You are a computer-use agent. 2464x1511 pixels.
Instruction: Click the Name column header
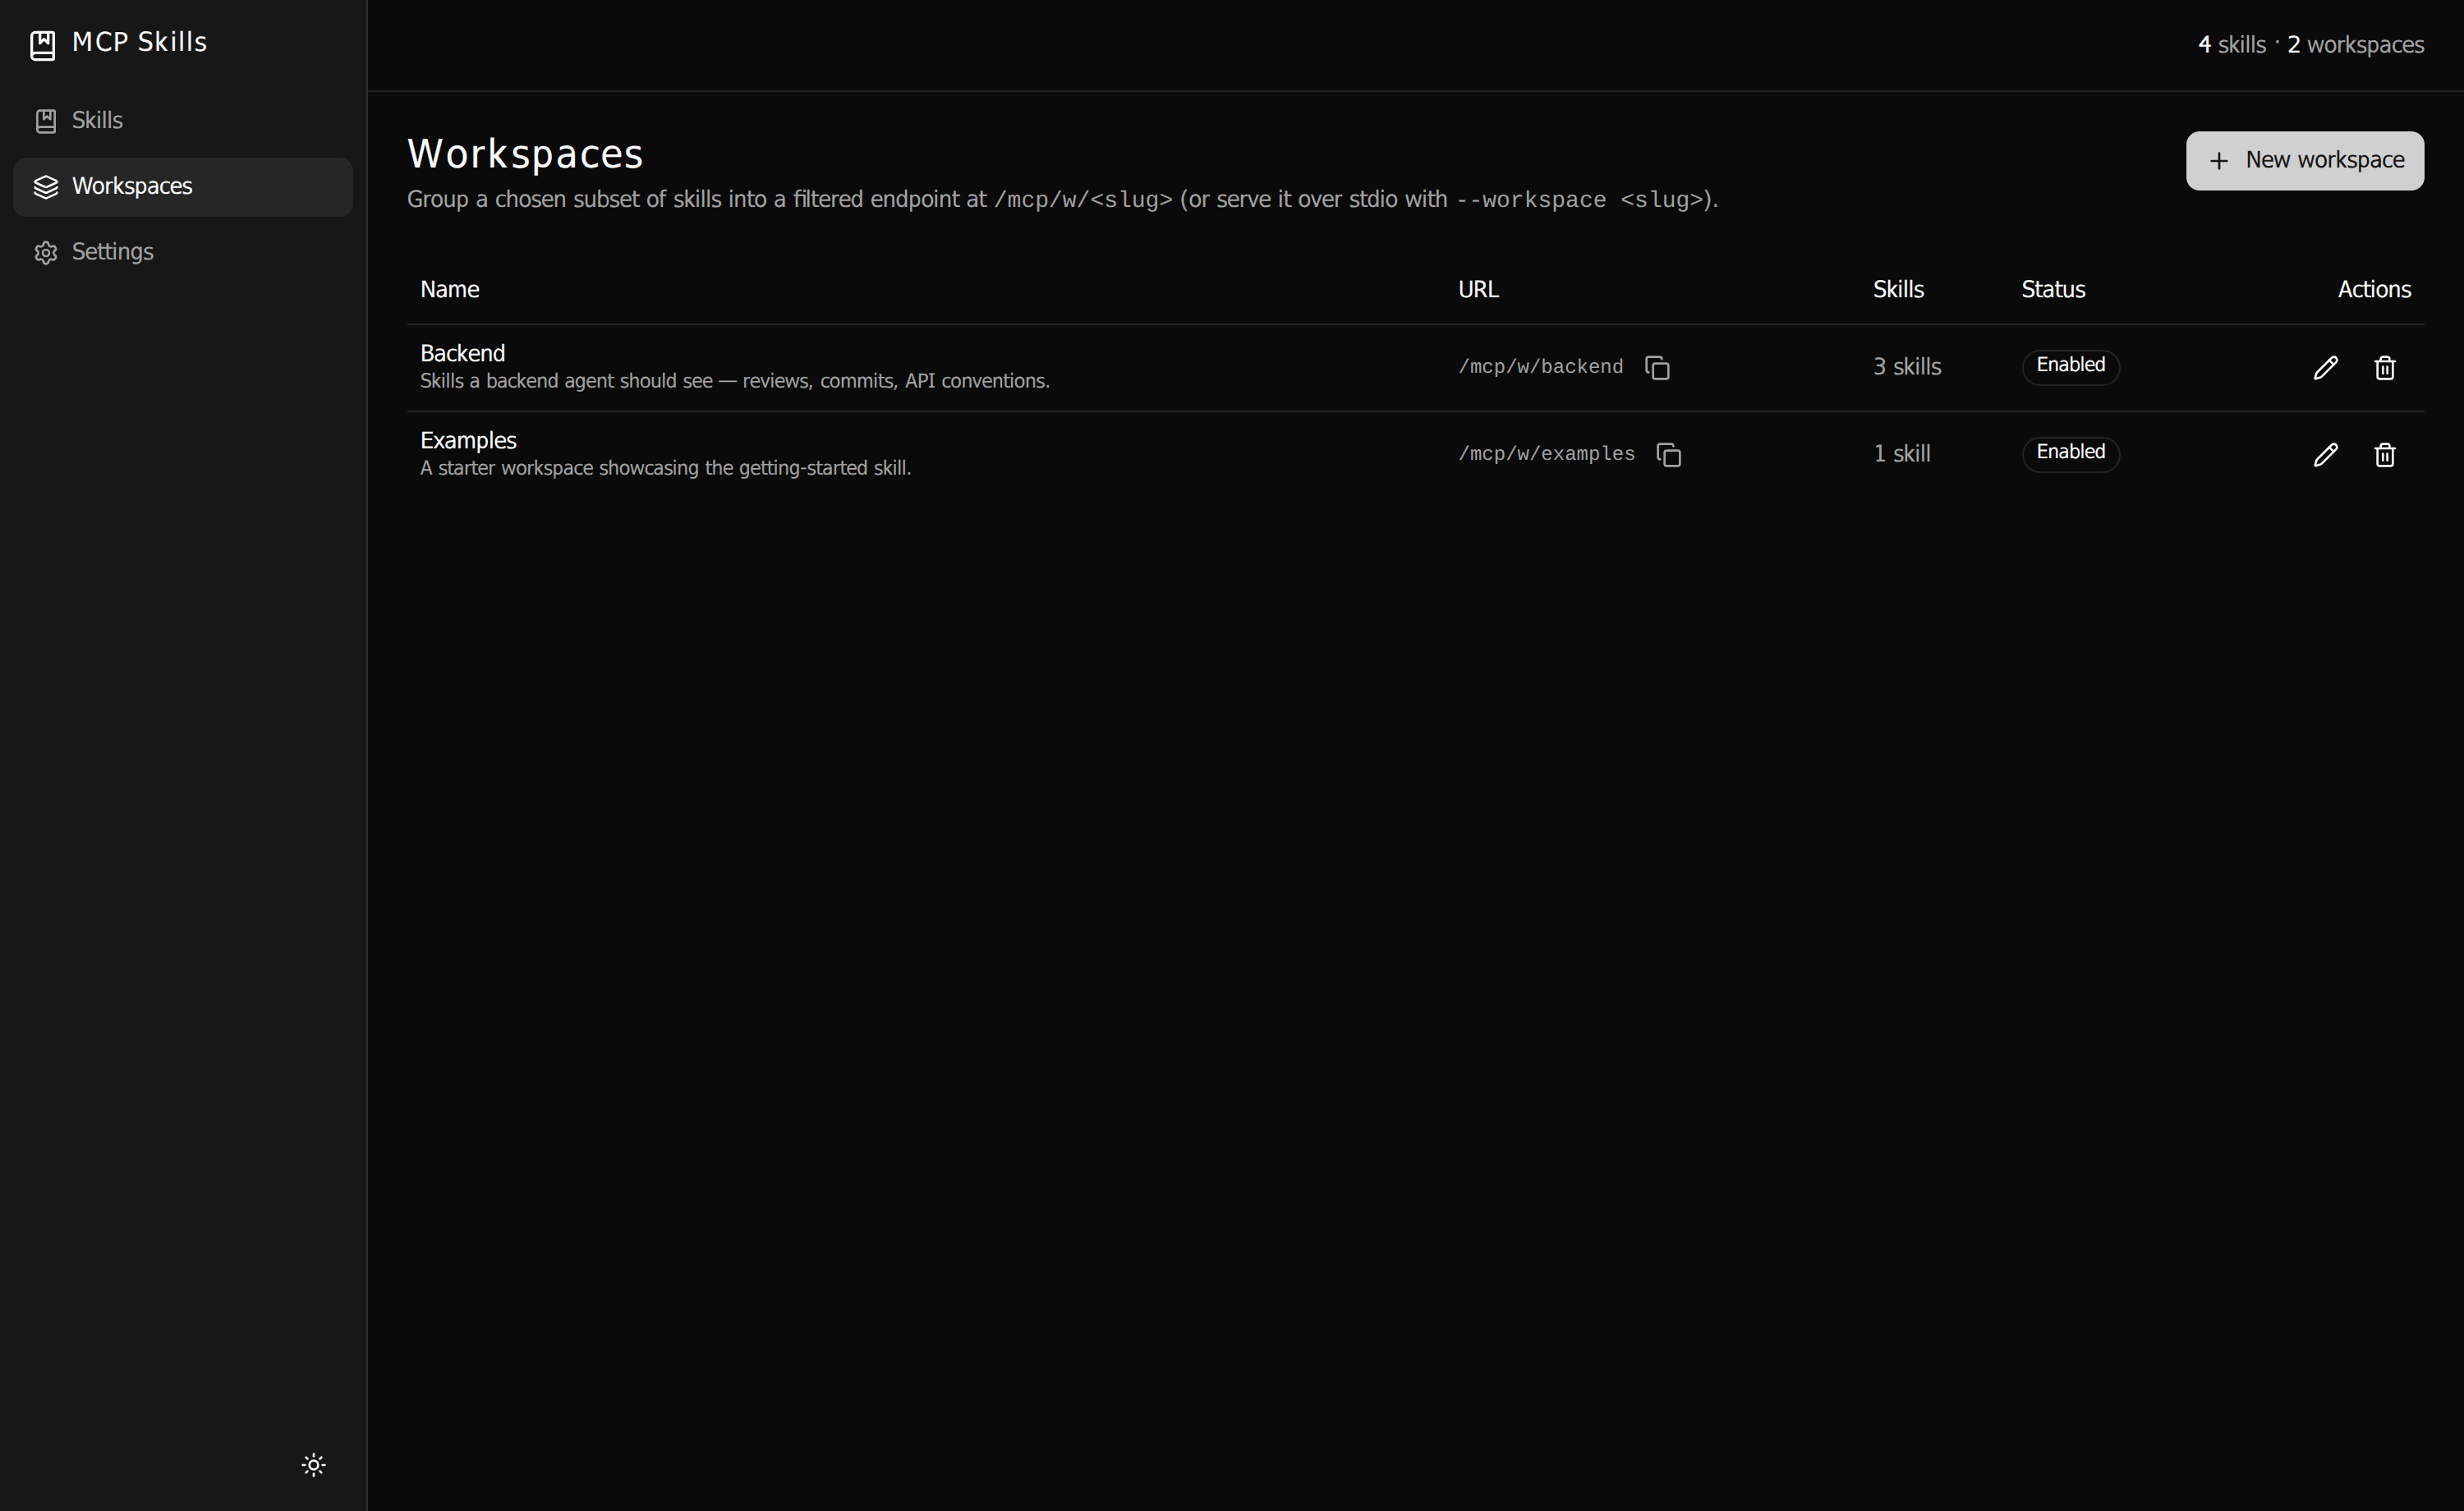tap(449, 290)
